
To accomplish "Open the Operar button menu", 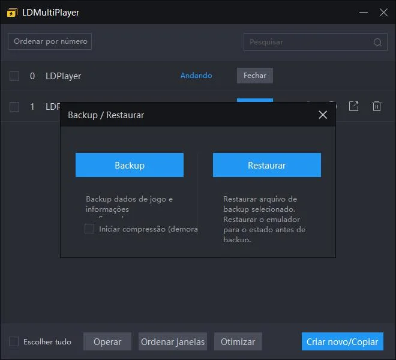I will pyautogui.click(x=107, y=341).
